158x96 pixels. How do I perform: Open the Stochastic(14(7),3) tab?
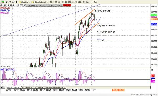[29, 87]
